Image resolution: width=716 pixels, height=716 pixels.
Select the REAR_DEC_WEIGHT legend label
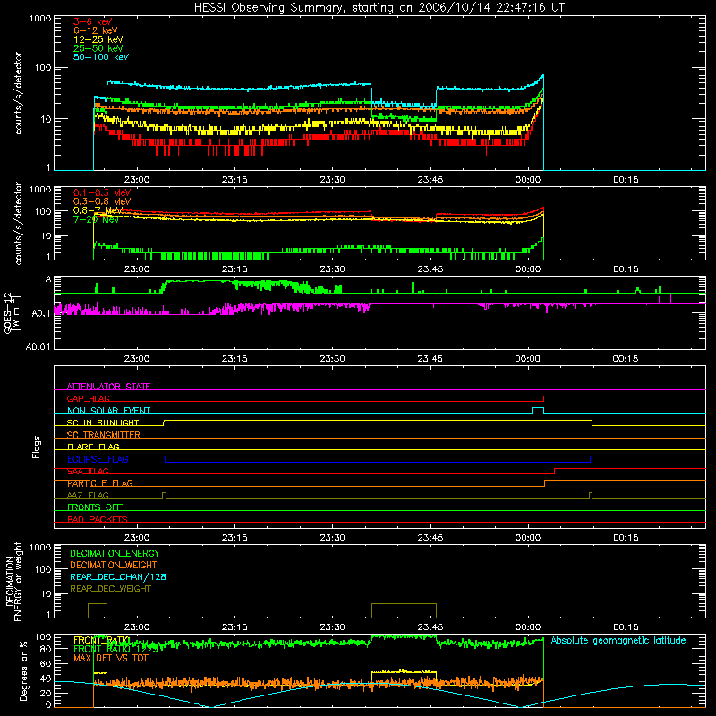pos(110,589)
